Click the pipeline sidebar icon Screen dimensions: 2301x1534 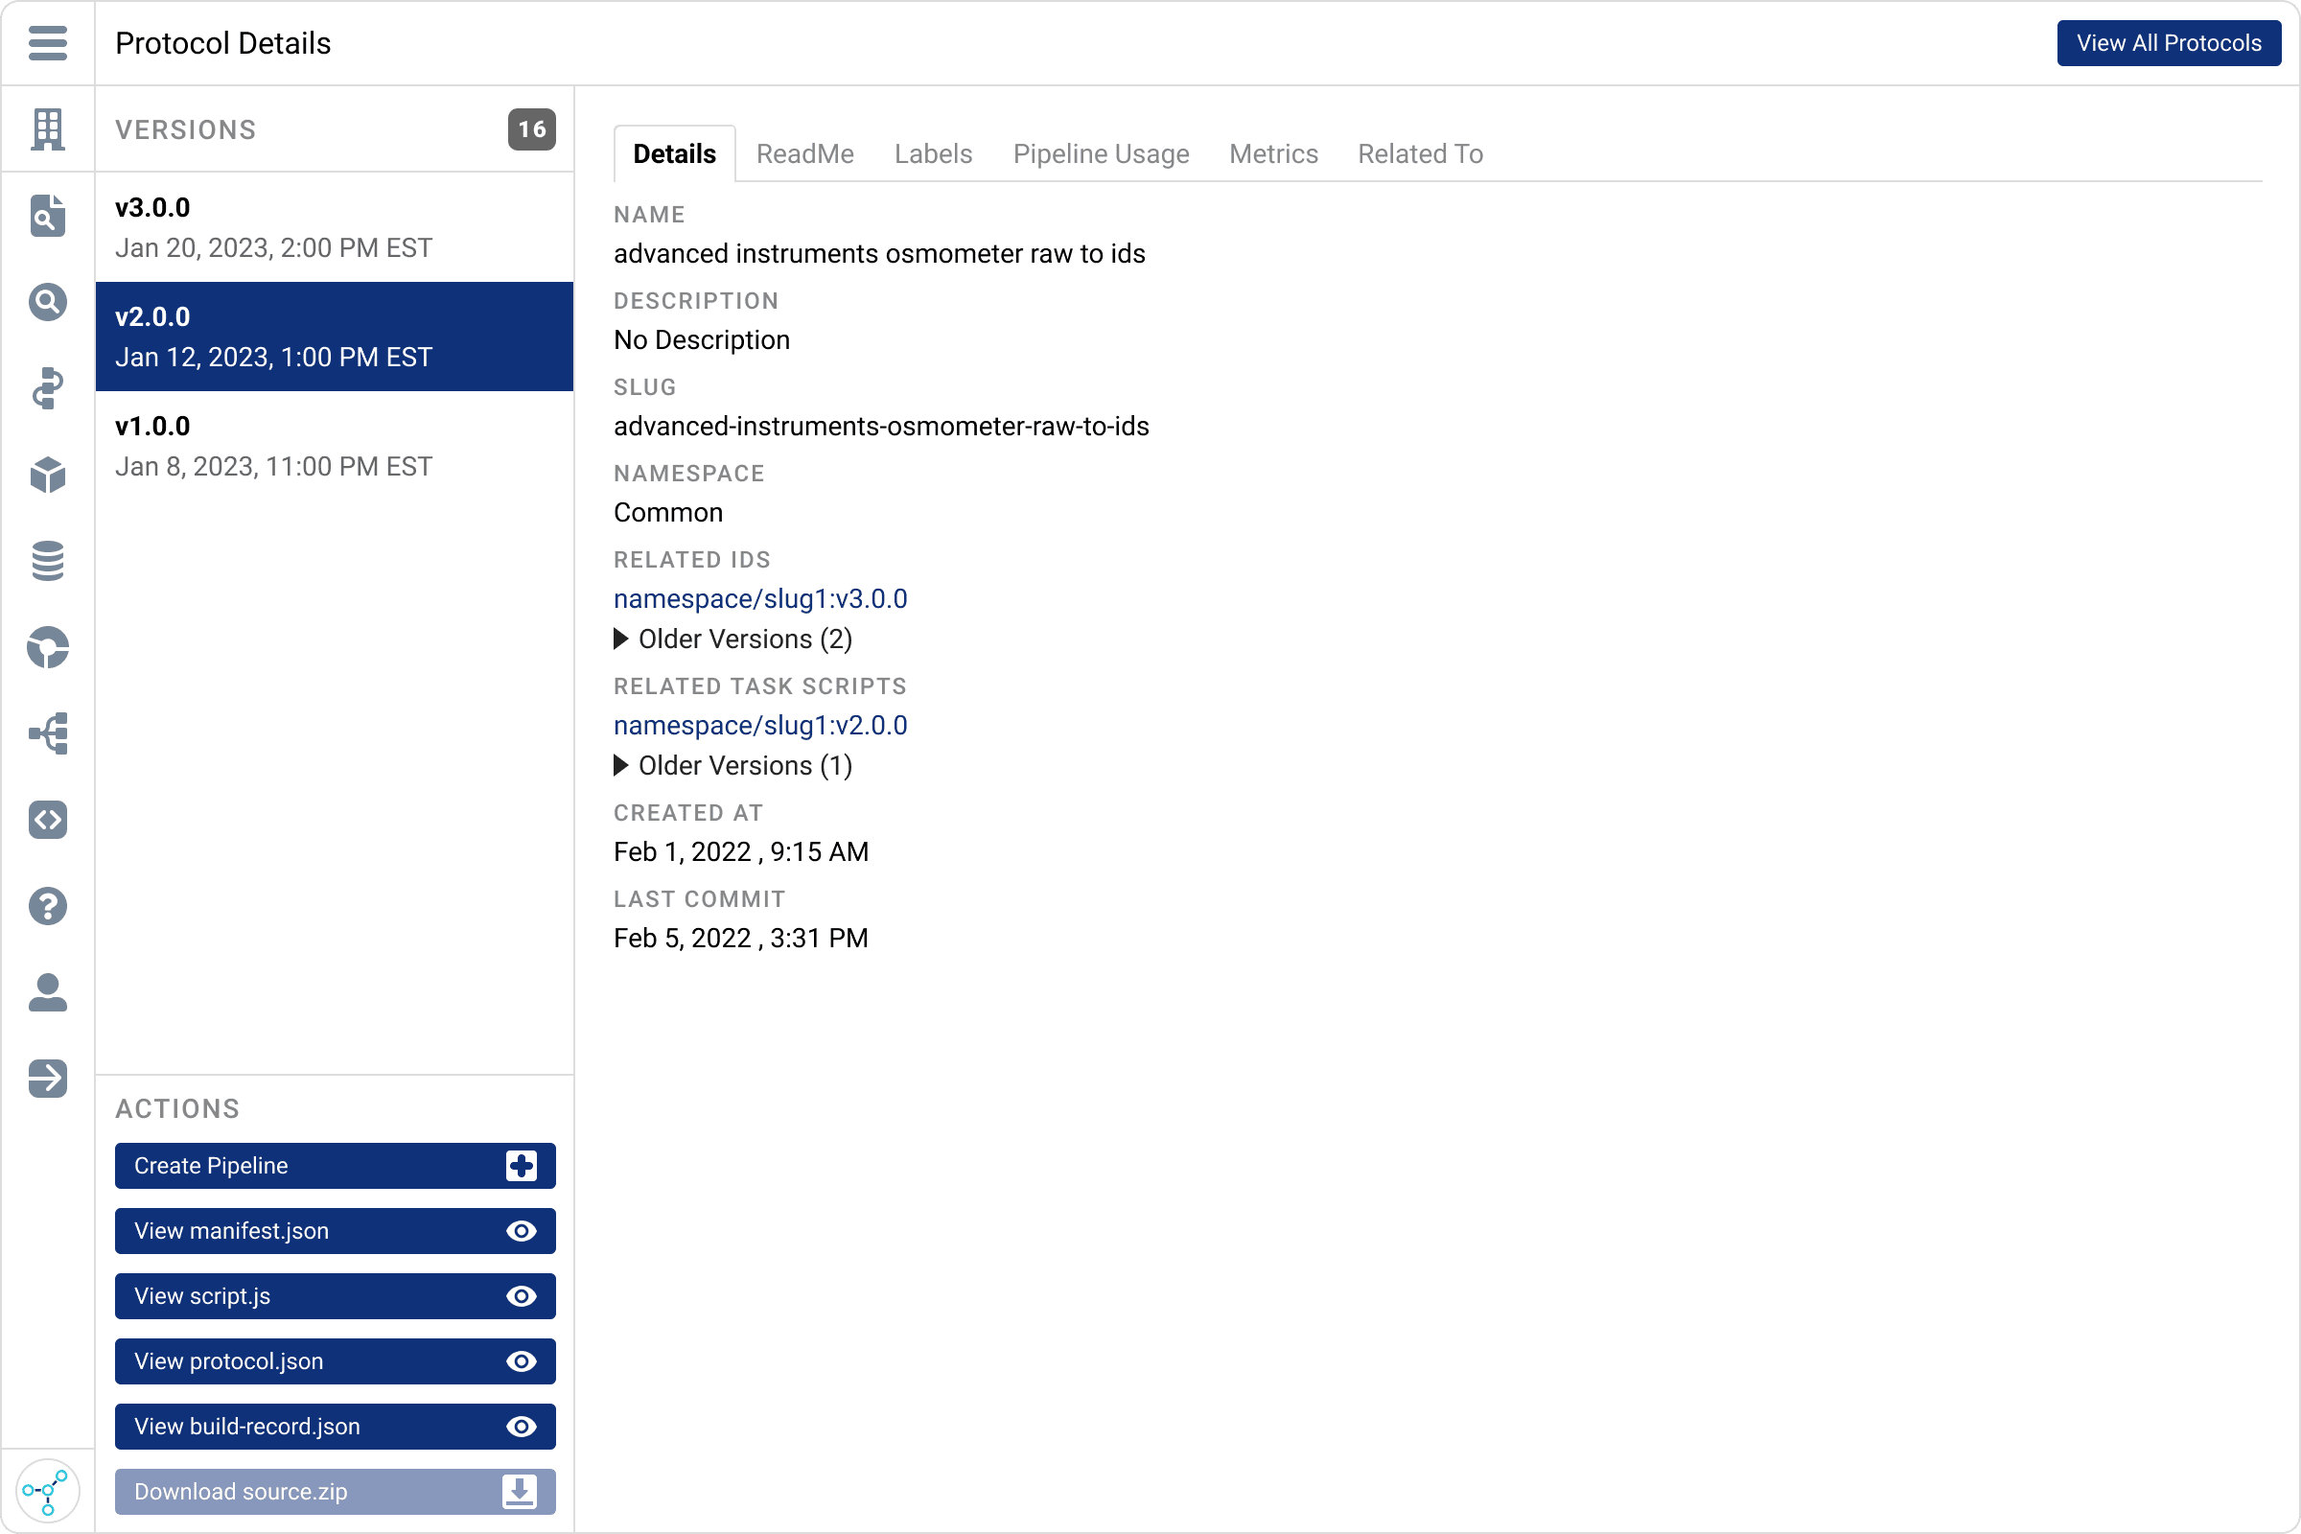point(47,388)
